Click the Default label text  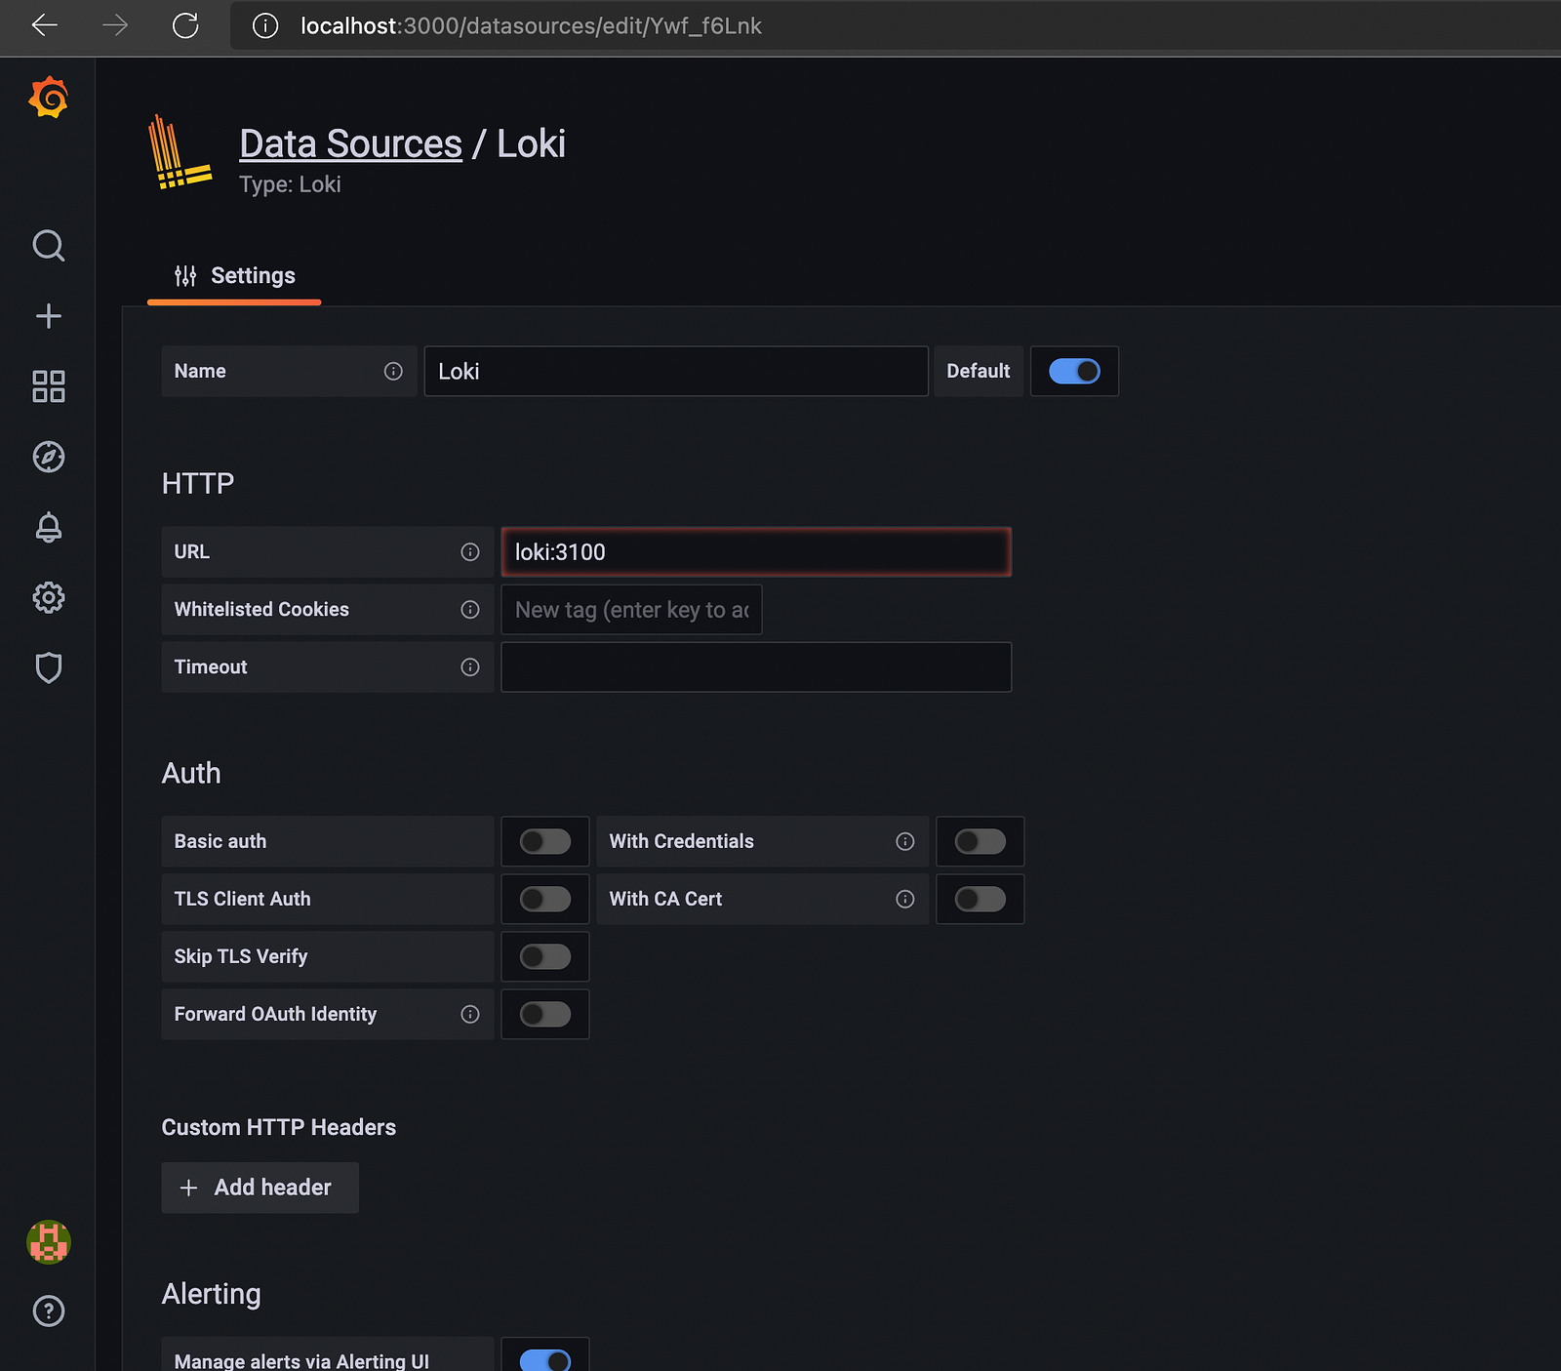pyautogui.click(x=979, y=371)
